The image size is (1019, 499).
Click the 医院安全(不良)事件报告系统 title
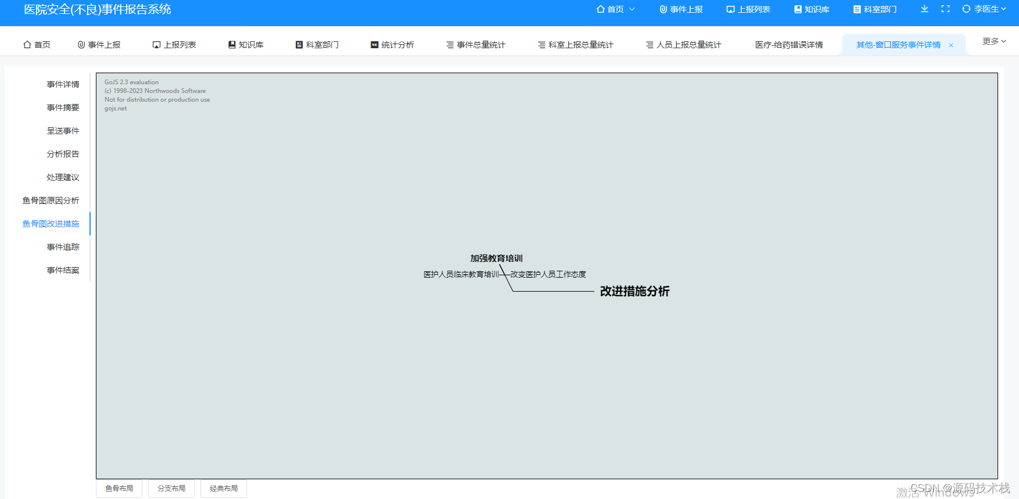tap(98, 9)
